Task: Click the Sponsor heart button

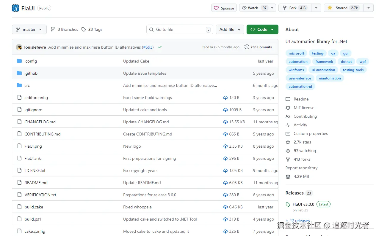Action: pyautogui.click(x=224, y=8)
